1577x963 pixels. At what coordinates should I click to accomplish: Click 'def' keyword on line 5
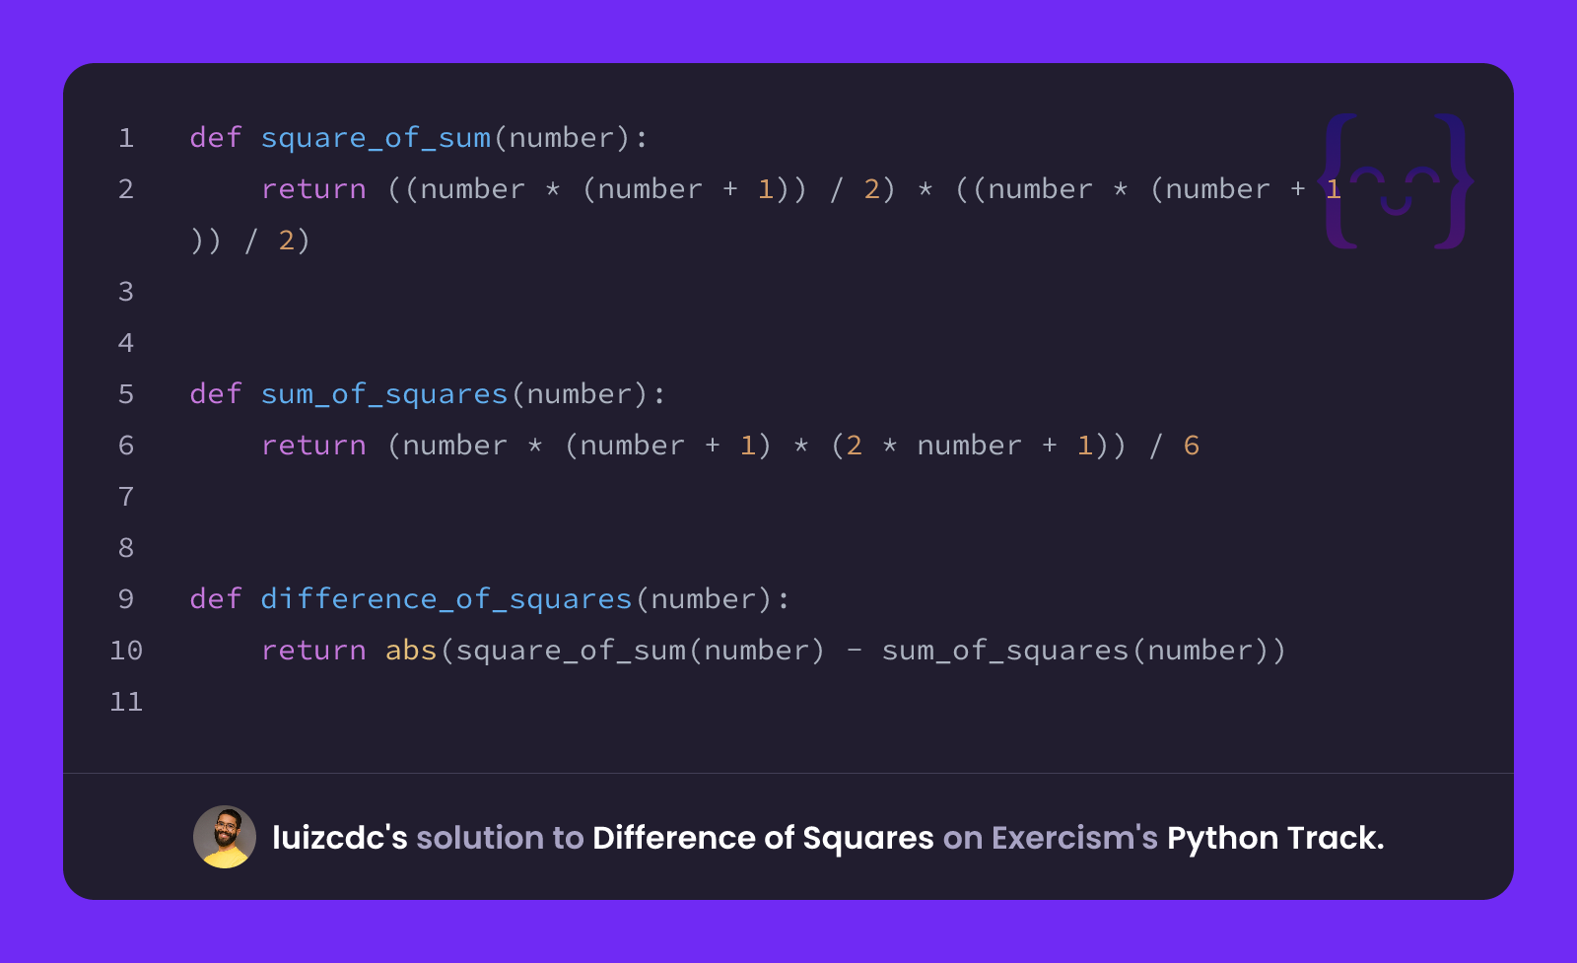coord(216,394)
